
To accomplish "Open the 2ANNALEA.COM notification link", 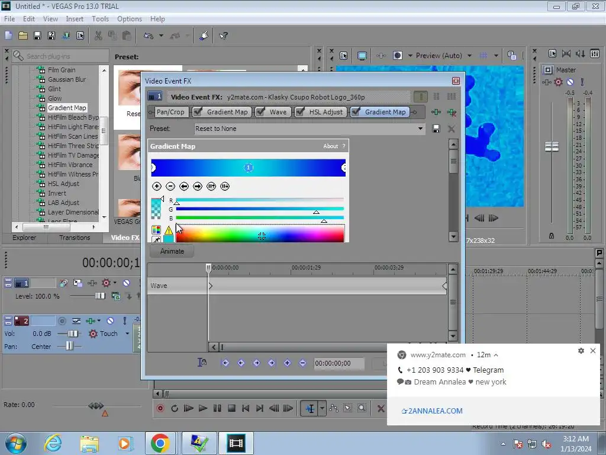I will (432, 411).
